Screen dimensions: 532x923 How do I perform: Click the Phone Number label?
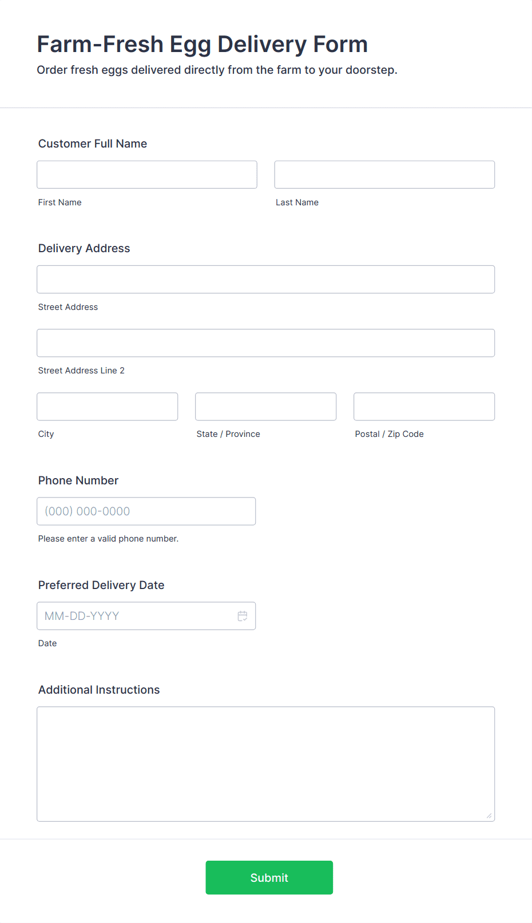pos(78,480)
